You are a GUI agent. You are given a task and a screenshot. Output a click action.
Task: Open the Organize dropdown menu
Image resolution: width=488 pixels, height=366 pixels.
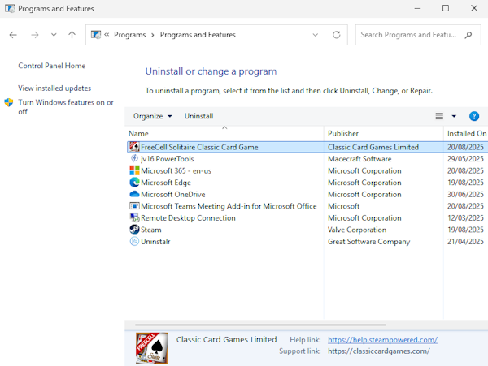153,116
